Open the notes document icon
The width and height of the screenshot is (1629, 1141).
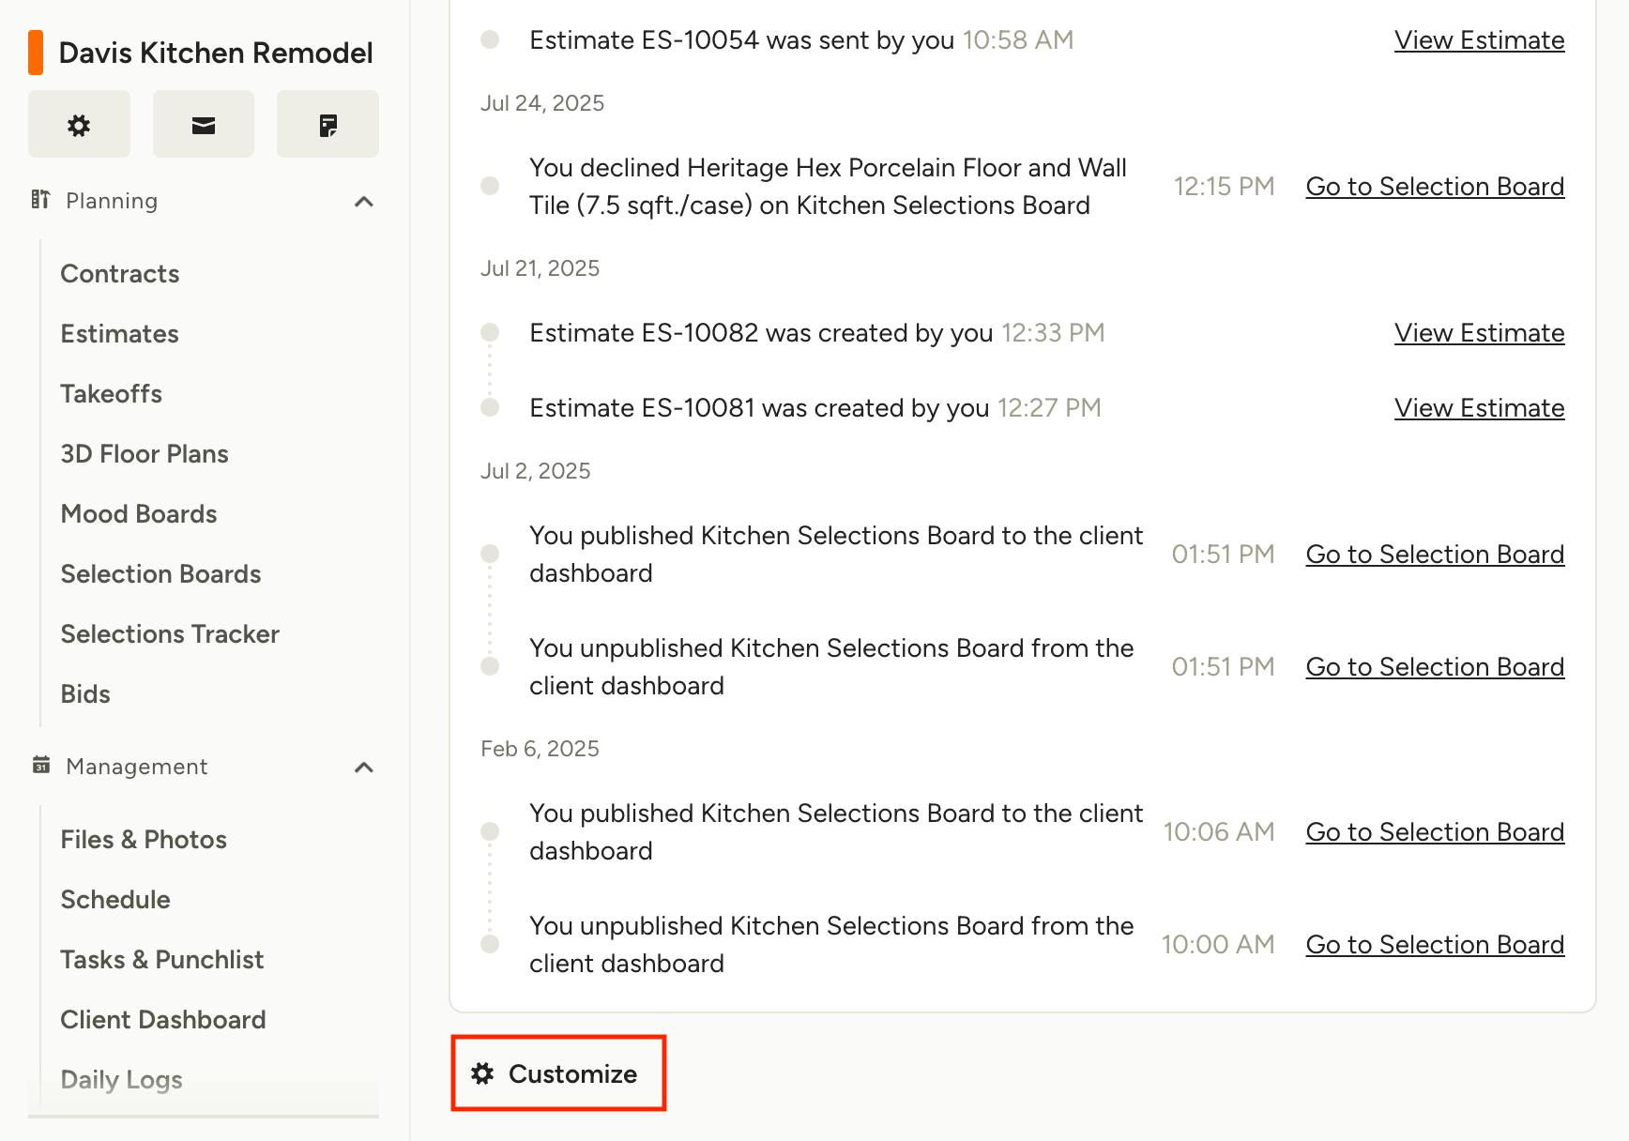point(327,125)
